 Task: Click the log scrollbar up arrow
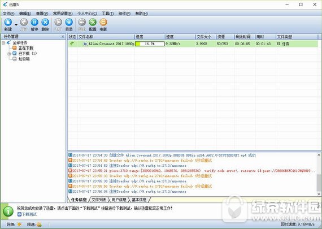pyautogui.click(x=319, y=155)
